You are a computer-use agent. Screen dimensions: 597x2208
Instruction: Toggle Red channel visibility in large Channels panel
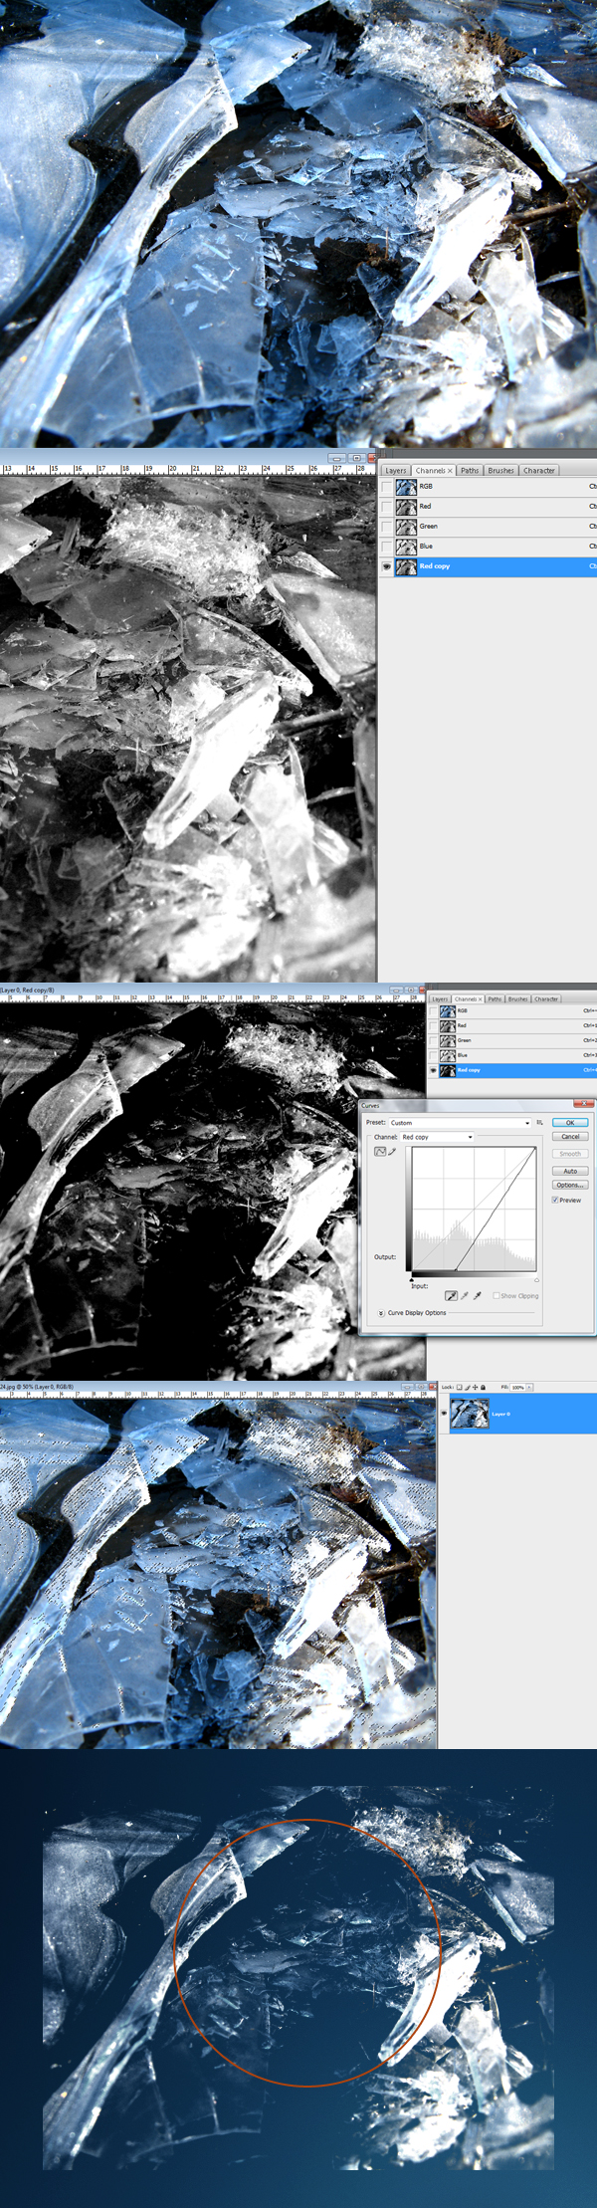pyautogui.click(x=387, y=507)
